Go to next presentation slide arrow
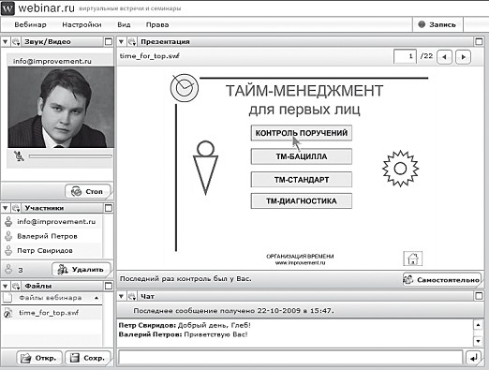Screen dimensions: 489x370 [x=463, y=57]
